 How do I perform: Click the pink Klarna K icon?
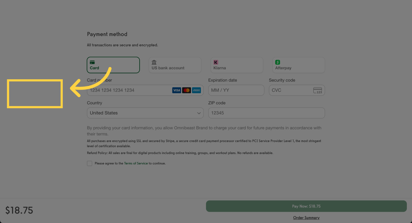216,62
